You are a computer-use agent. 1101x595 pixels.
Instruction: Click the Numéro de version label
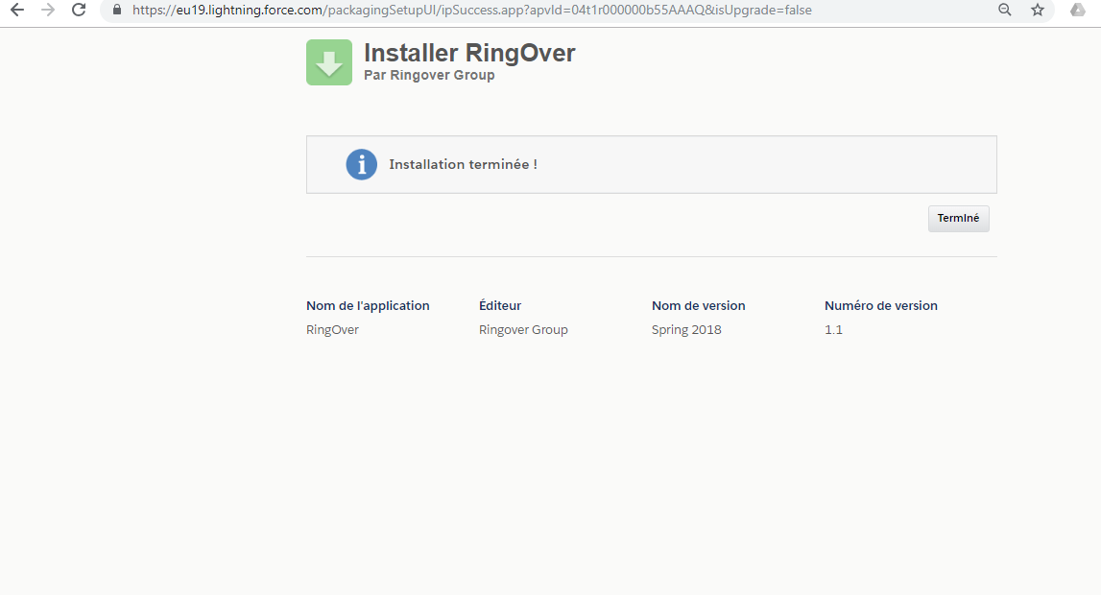[881, 306]
